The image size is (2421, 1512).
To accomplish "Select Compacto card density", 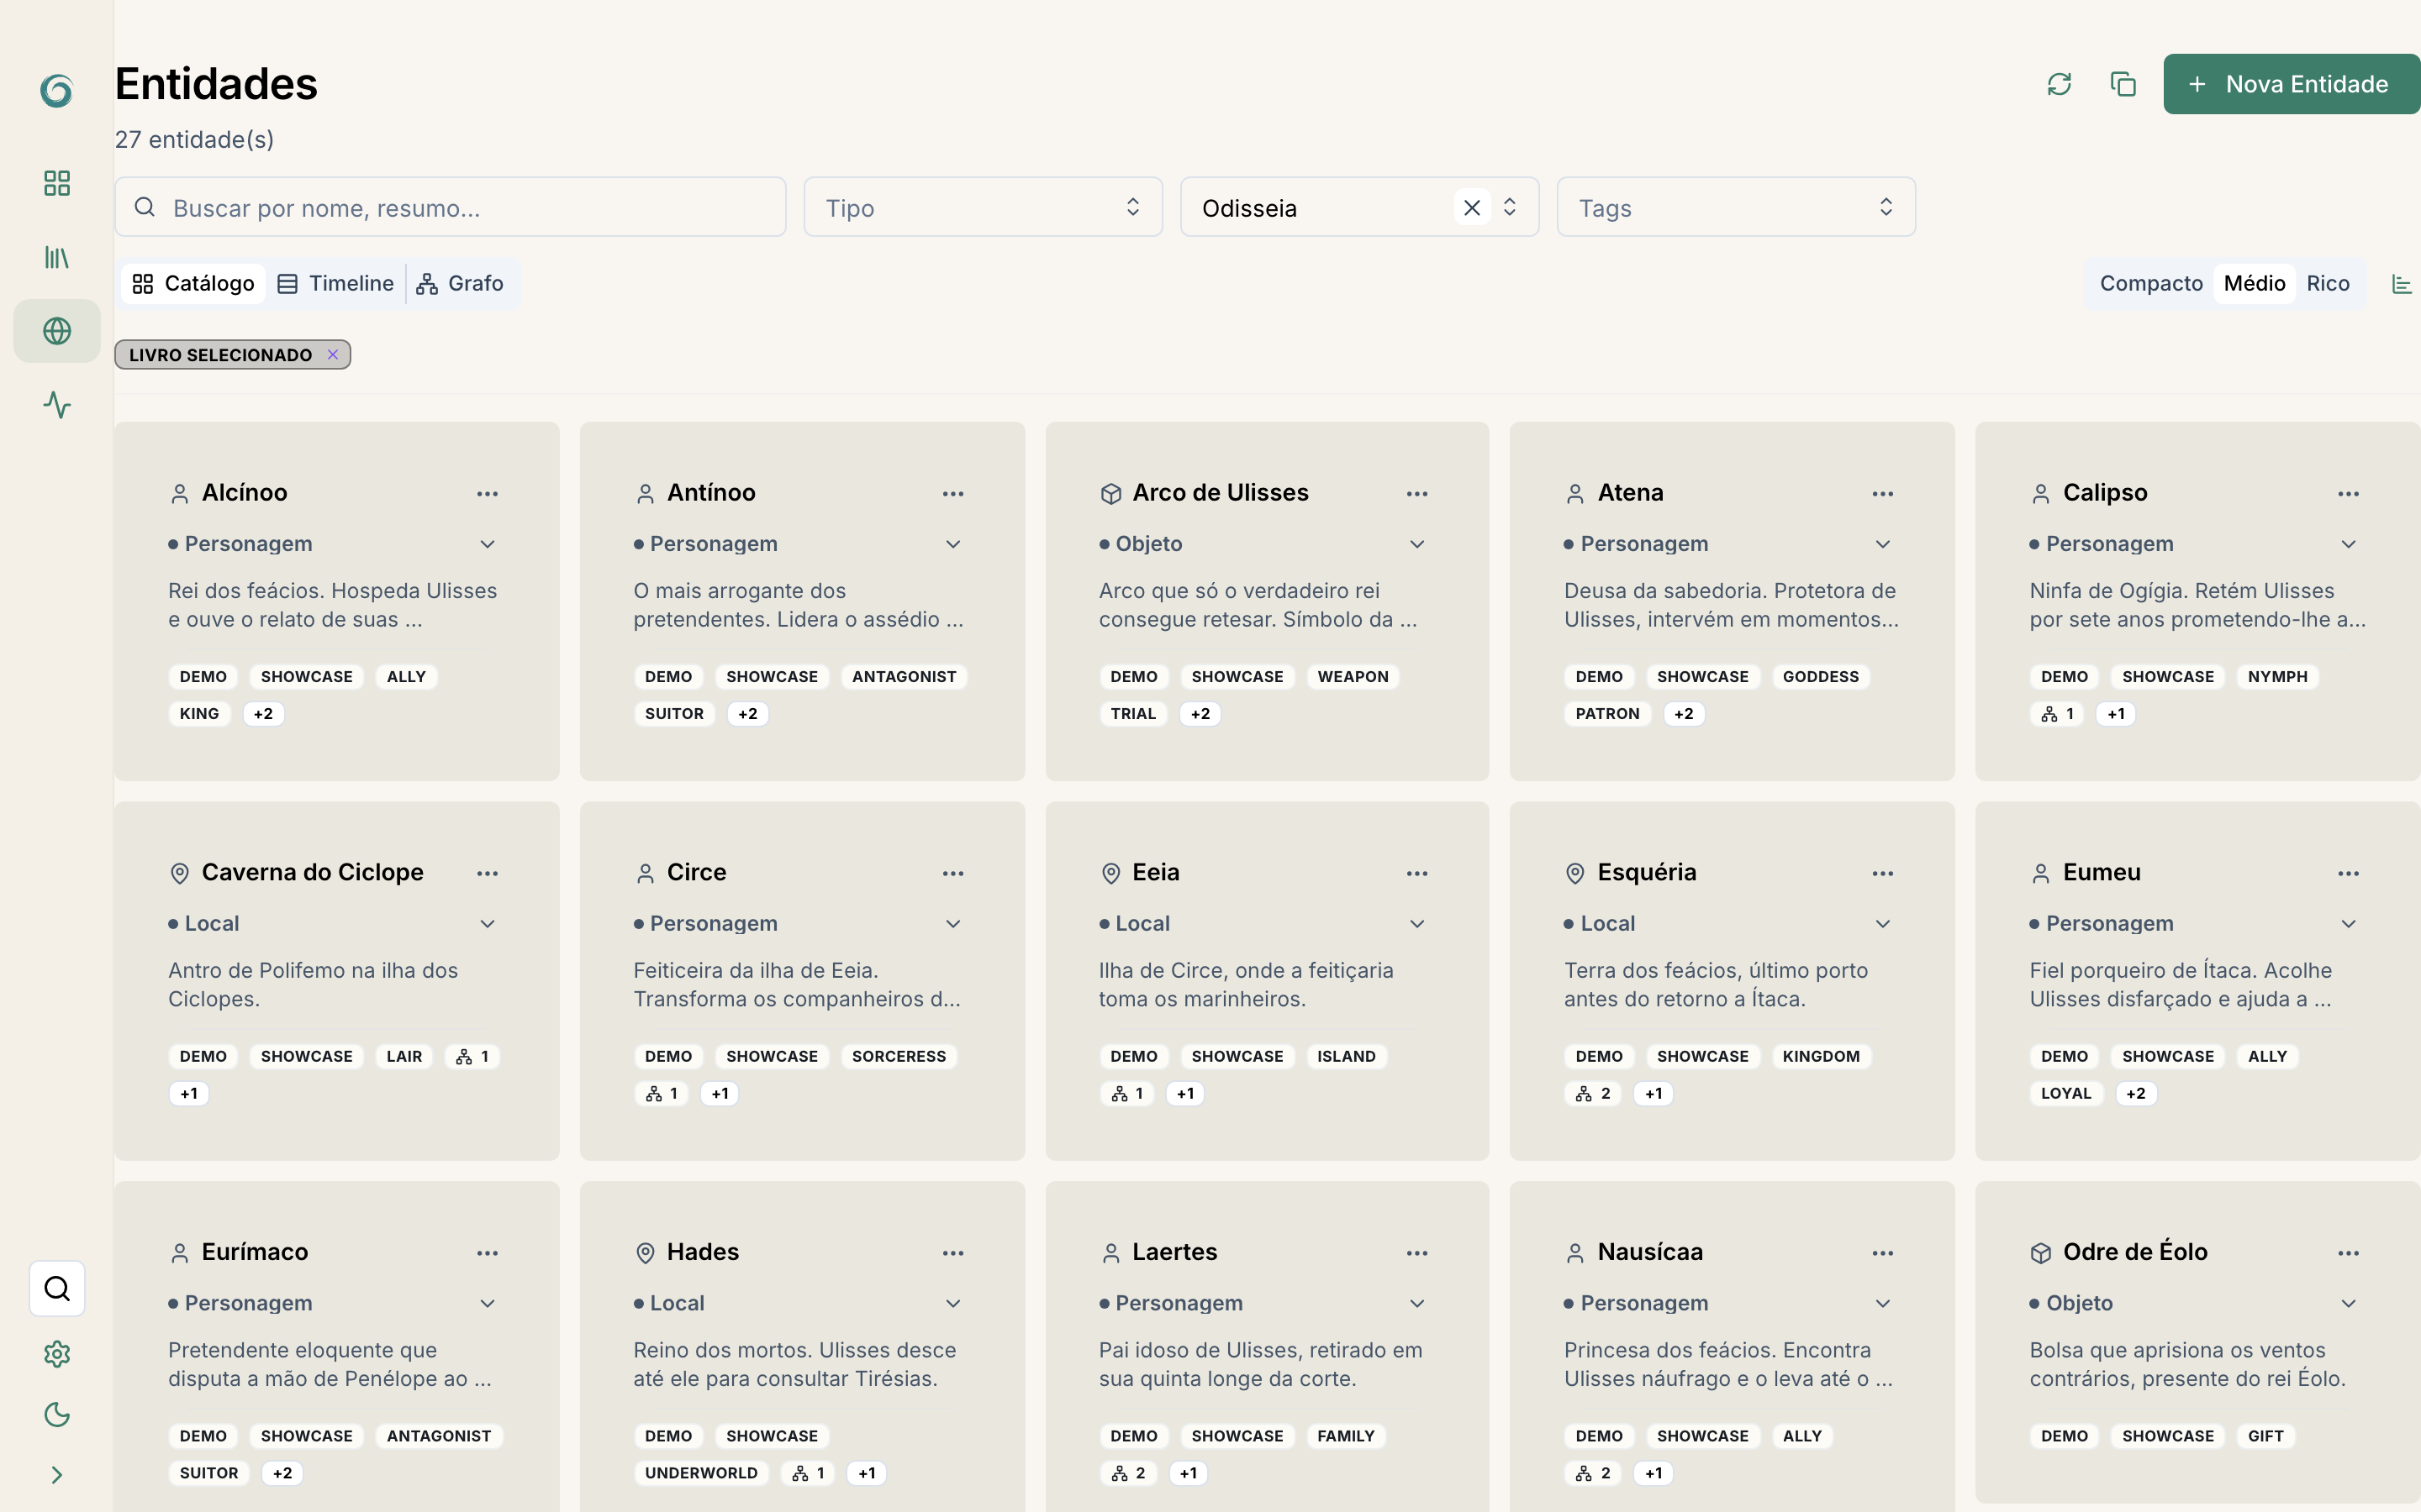I will pos(2151,283).
